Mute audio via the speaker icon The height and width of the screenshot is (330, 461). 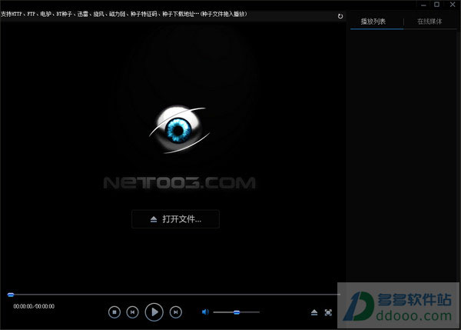[205, 312]
